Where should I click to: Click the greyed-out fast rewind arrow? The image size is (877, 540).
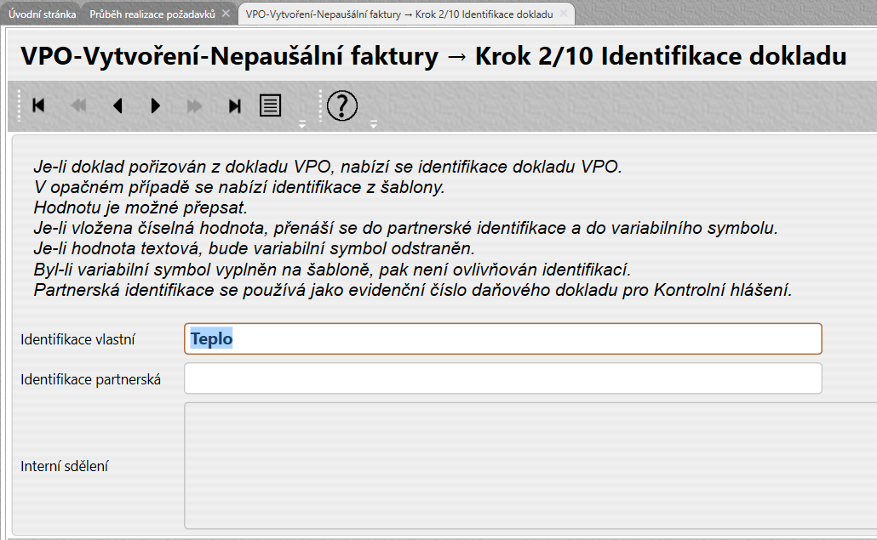(77, 105)
